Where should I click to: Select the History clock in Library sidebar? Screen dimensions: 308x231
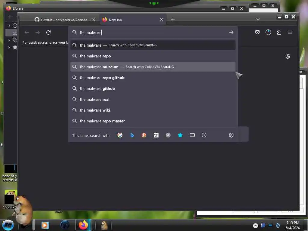pyautogui.click(x=15, y=26)
